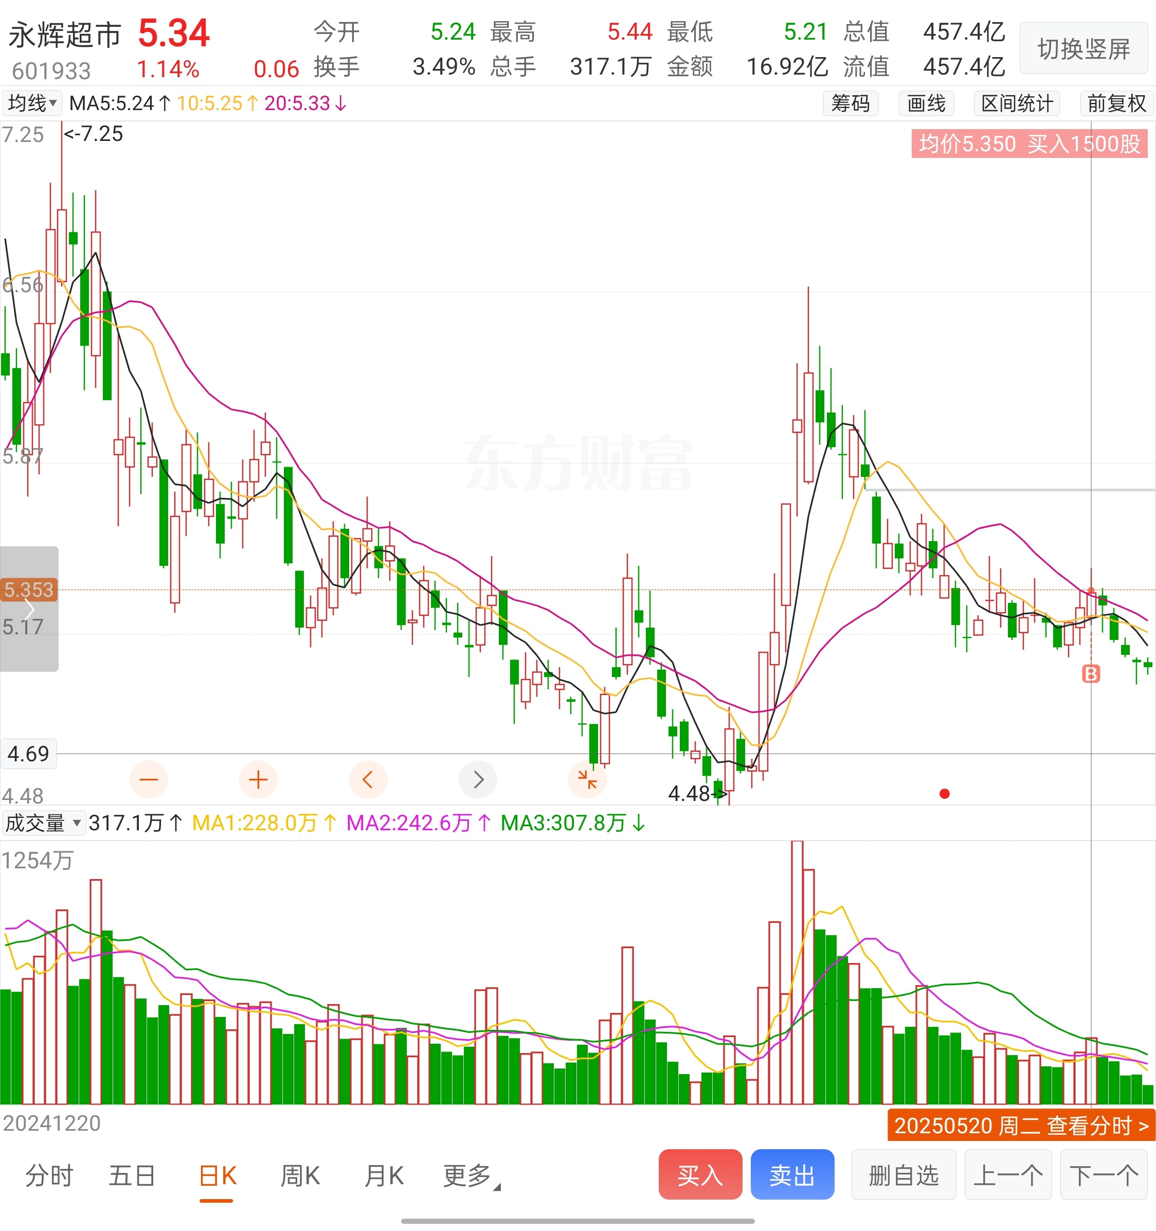Viewport: 1156px width, 1231px height.
Task: Tap the 均价5.350 买入1500股 label
Action: (1029, 144)
